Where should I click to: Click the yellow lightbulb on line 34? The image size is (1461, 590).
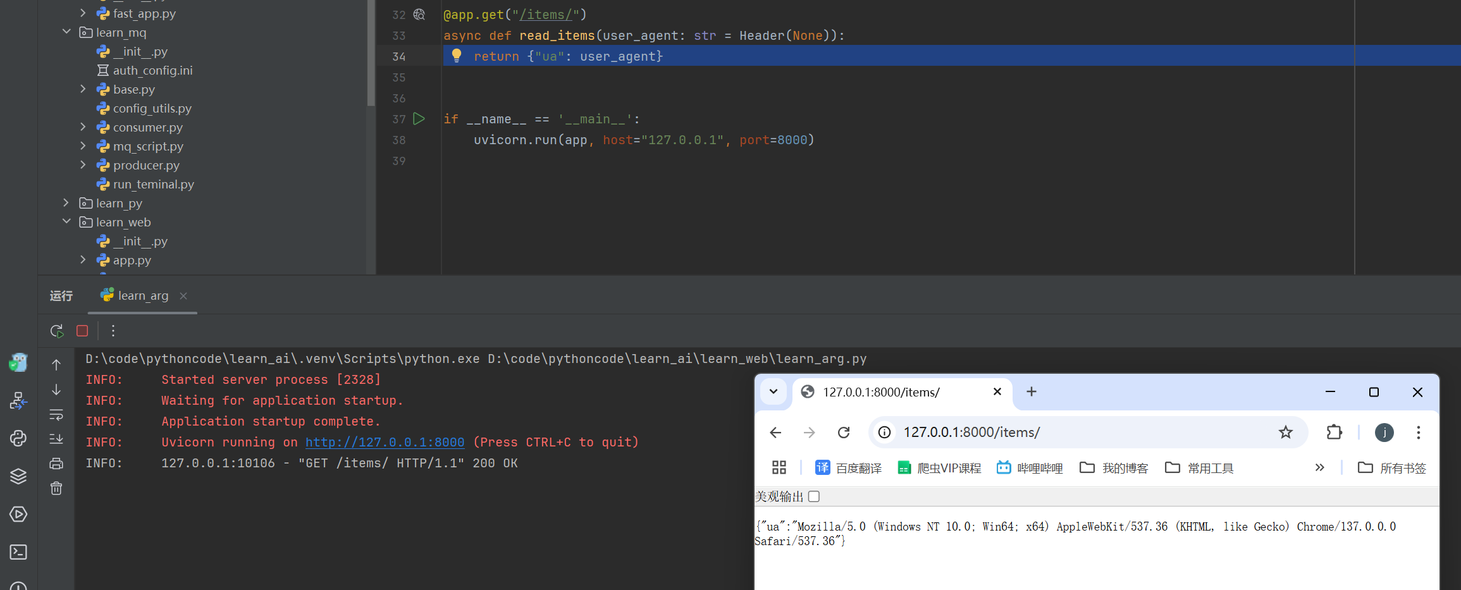click(x=457, y=56)
